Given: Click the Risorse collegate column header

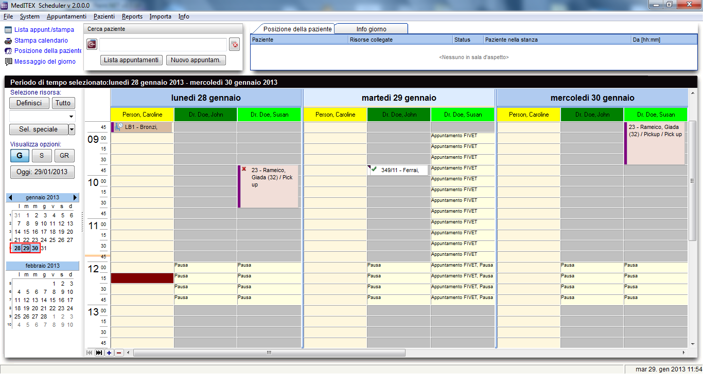Looking at the screenshot, I should (400, 40).
